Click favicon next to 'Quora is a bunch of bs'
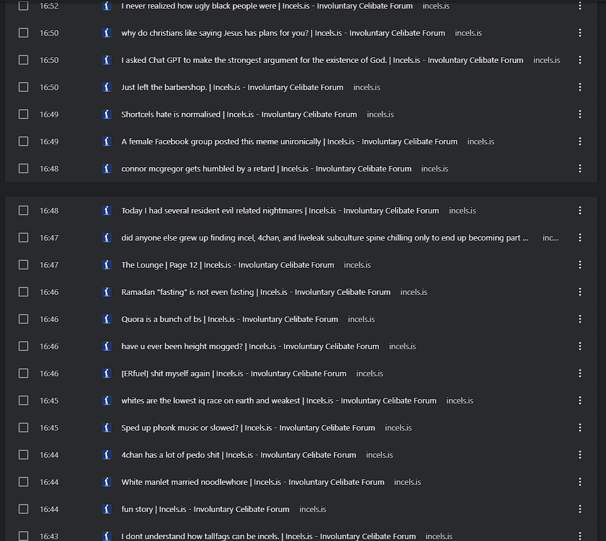606x541 pixels. [107, 319]
